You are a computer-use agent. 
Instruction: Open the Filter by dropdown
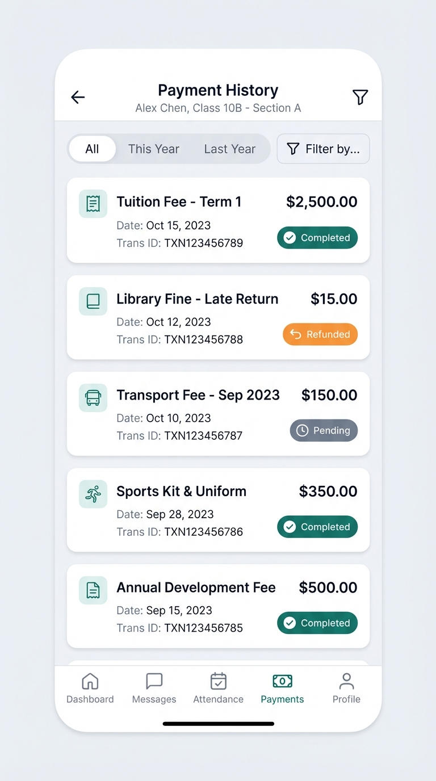[x=323, y=149]
